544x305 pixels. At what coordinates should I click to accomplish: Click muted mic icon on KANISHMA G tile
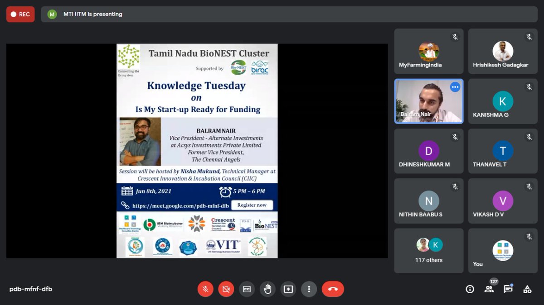click(529, 87)
